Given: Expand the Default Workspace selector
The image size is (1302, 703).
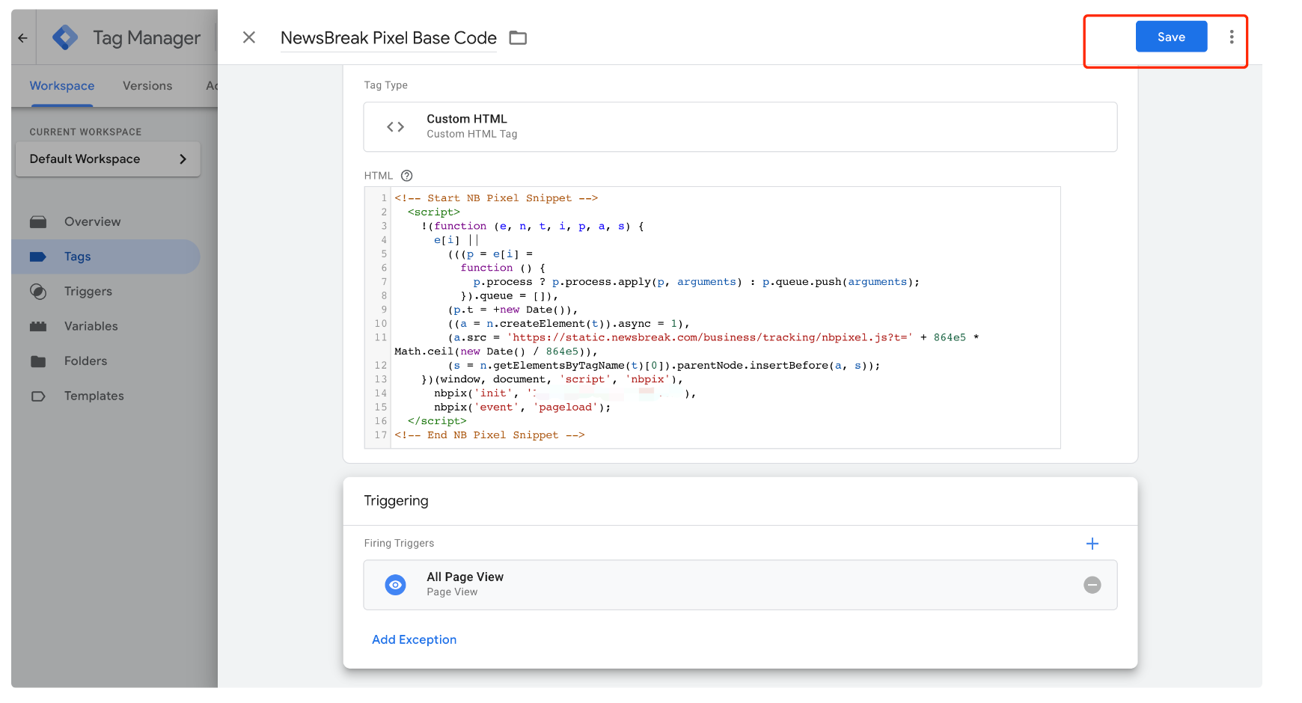Looking at the screenshot, I should [x=108, y=159].
